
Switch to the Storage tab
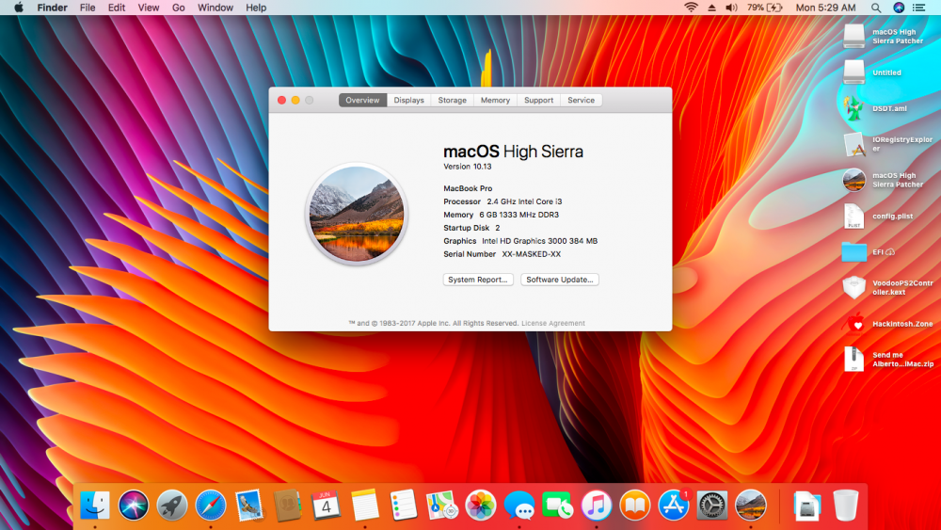(x=452, y=100)
